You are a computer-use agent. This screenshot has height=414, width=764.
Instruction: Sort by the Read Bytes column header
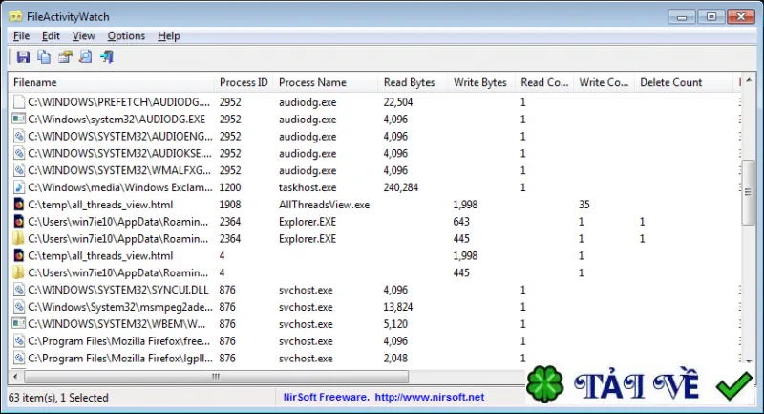[408, 82]
